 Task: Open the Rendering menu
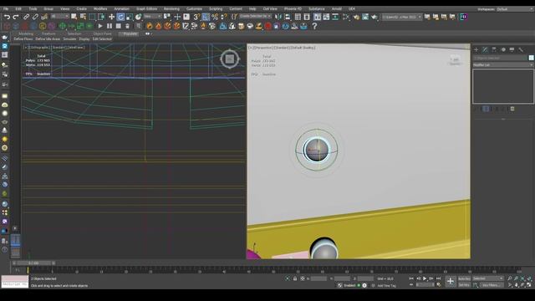[171, 9]
